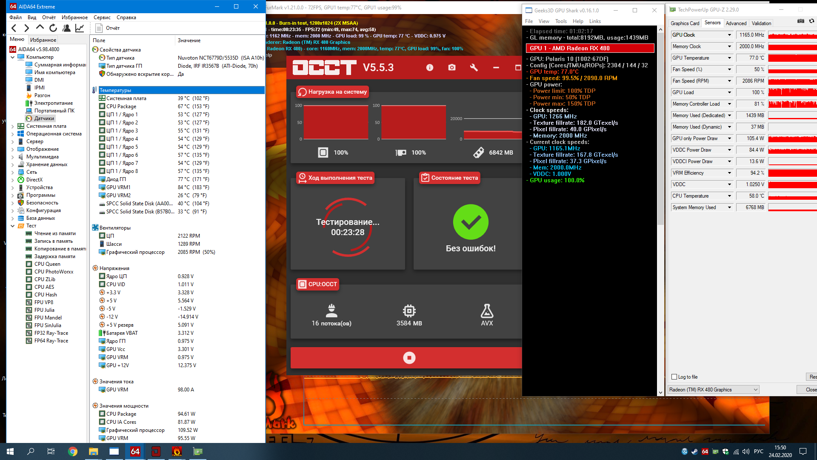Expand the Системная плата tree node

click(12, 126)
